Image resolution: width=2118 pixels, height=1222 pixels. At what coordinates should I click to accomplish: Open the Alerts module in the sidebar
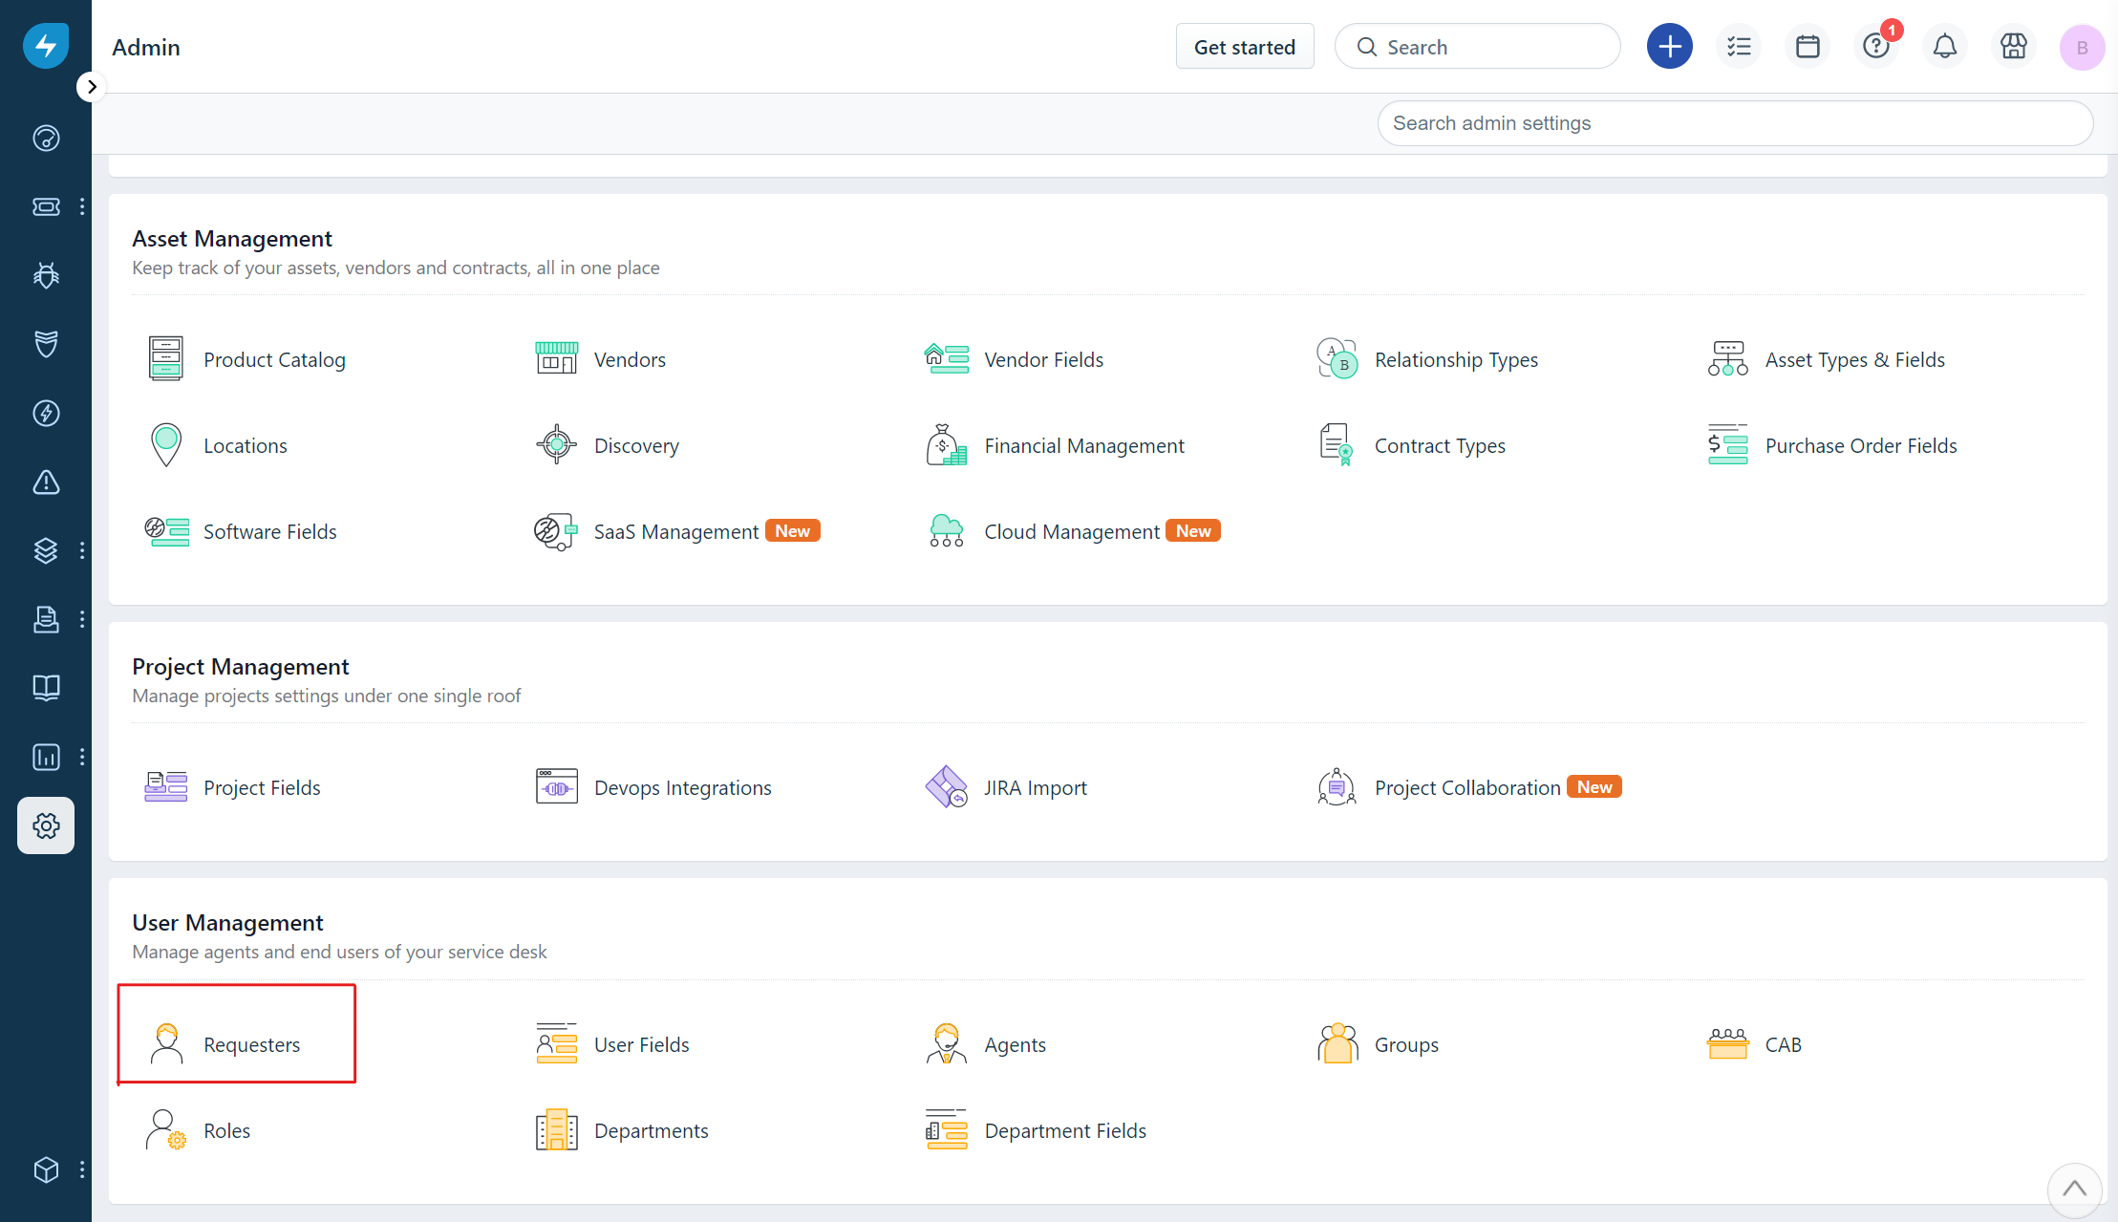tap(45, 482)
